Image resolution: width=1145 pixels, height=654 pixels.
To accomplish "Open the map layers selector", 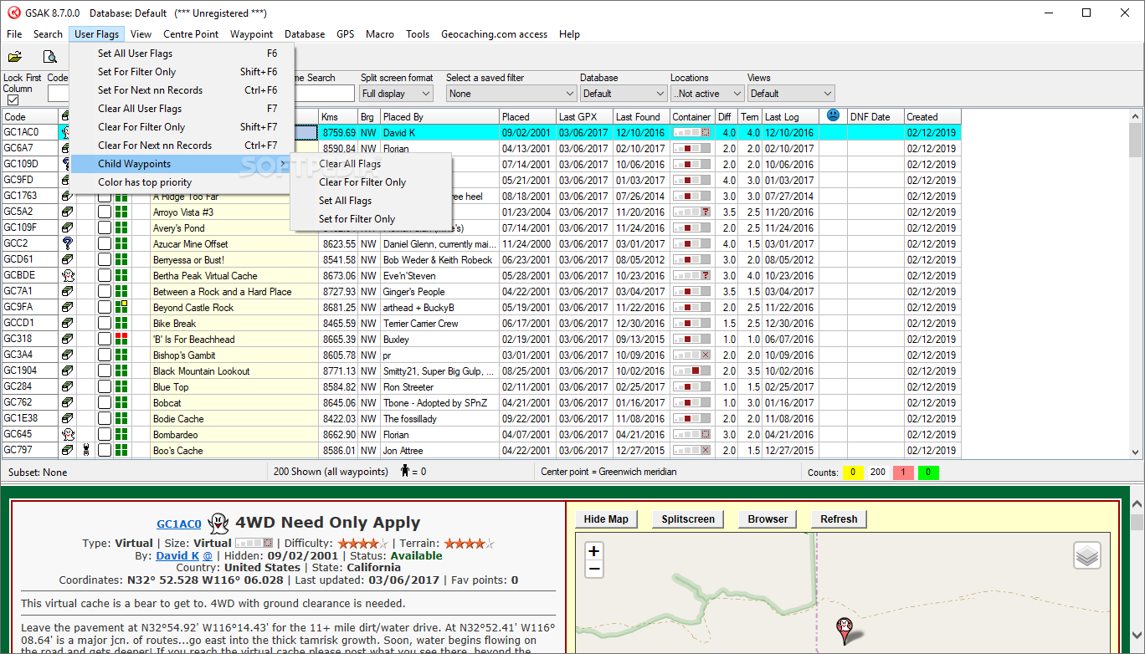I will click(x=1087, y=555).
